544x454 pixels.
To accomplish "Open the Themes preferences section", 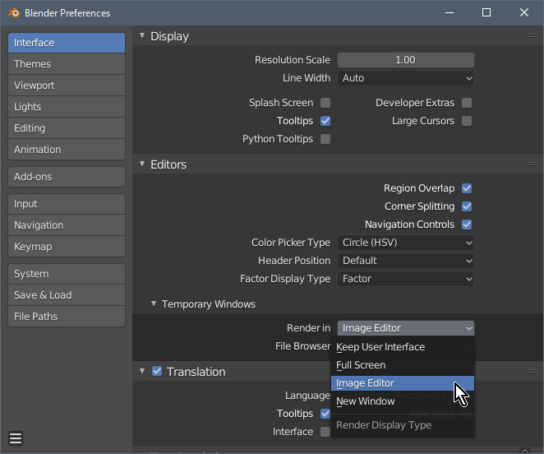I will tap(67, 64).
